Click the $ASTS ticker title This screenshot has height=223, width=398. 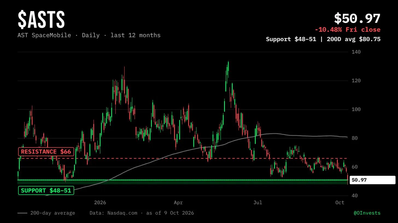pos(41,20)
